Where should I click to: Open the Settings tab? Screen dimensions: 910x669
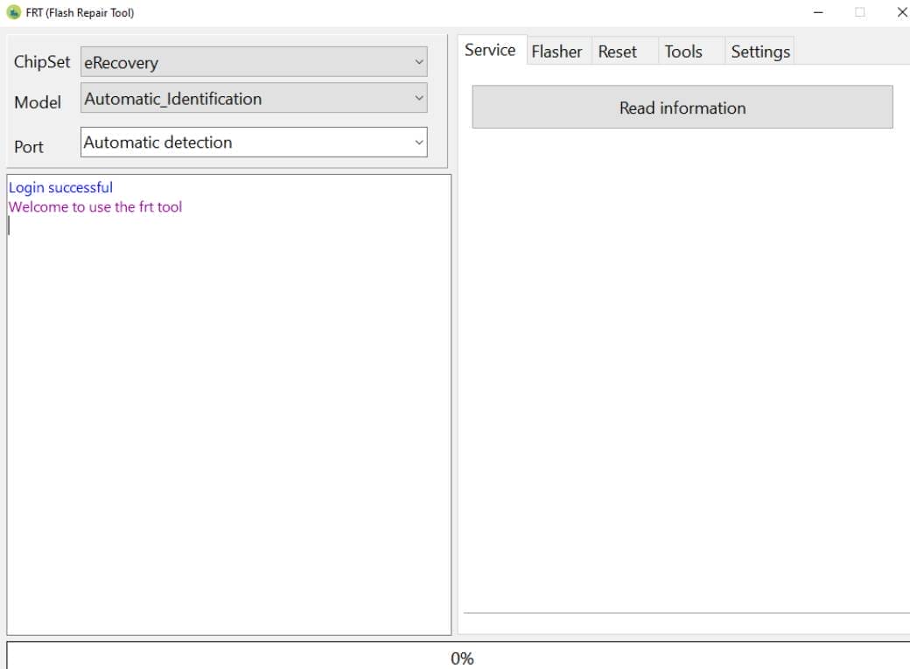(759, 51)
